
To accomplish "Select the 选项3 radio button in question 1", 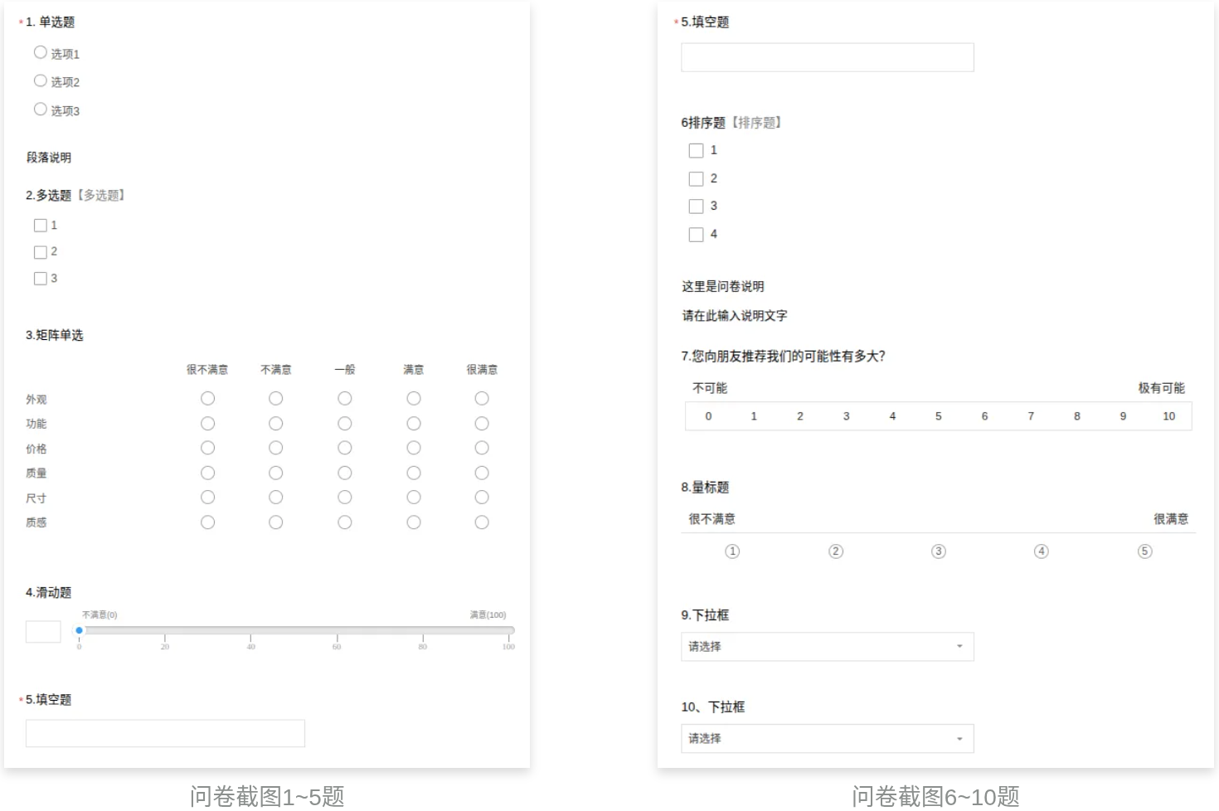I will (41, 109).
